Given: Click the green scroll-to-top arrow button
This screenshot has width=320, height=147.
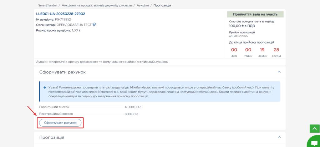Looking at the screenshot, I should (x=314, y=129).
